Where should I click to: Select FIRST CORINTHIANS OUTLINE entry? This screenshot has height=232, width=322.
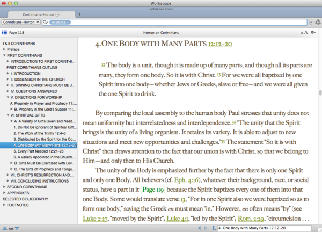point(32,67)
